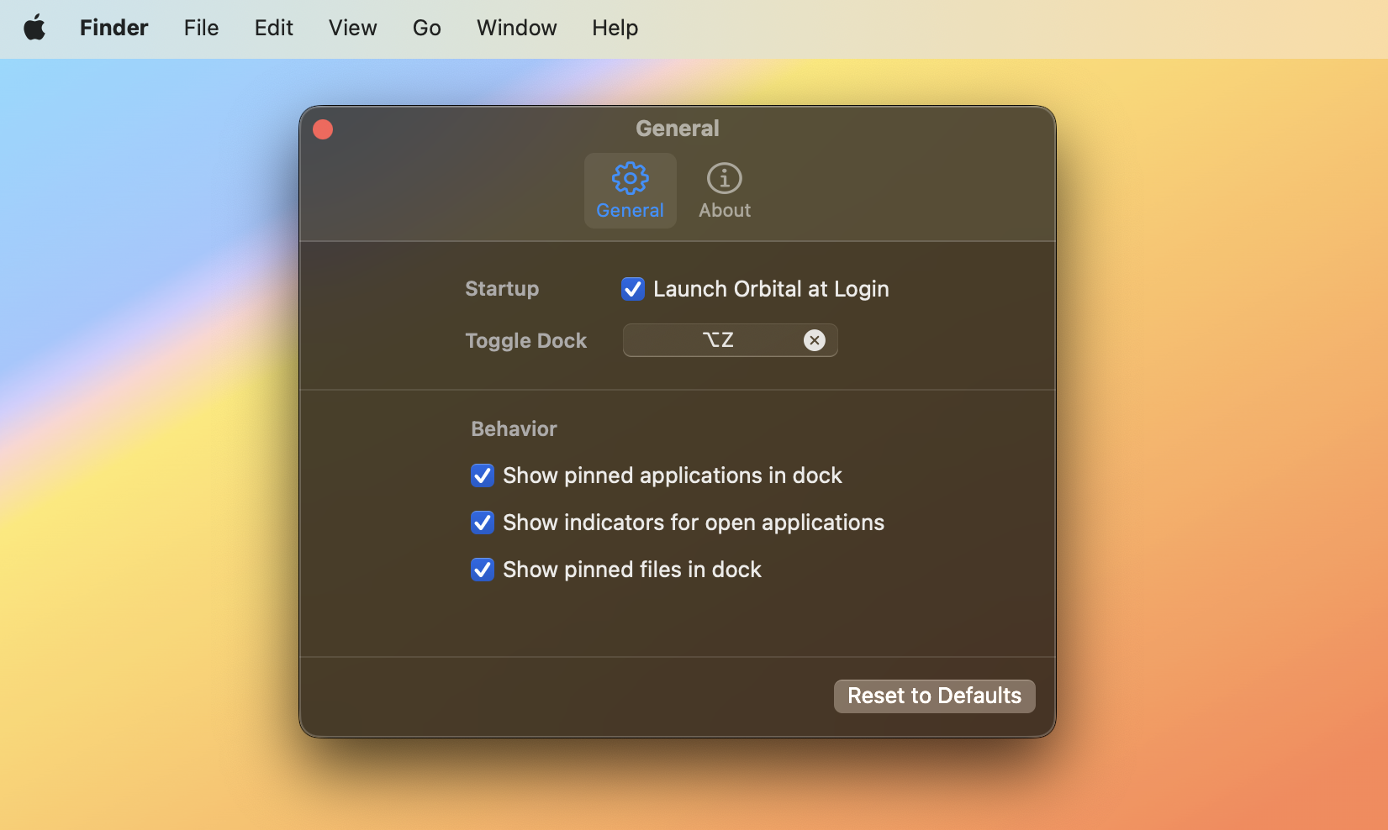Viewport: 1388px width, 830px height.
Task: Uncheck Show pinned applications in dock
Action: coord(483,475)
